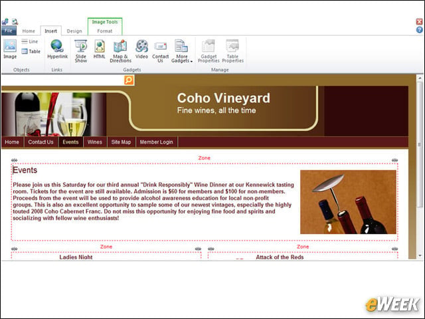Insert a Line object
425x319 pixels.
tap(29, 41)
